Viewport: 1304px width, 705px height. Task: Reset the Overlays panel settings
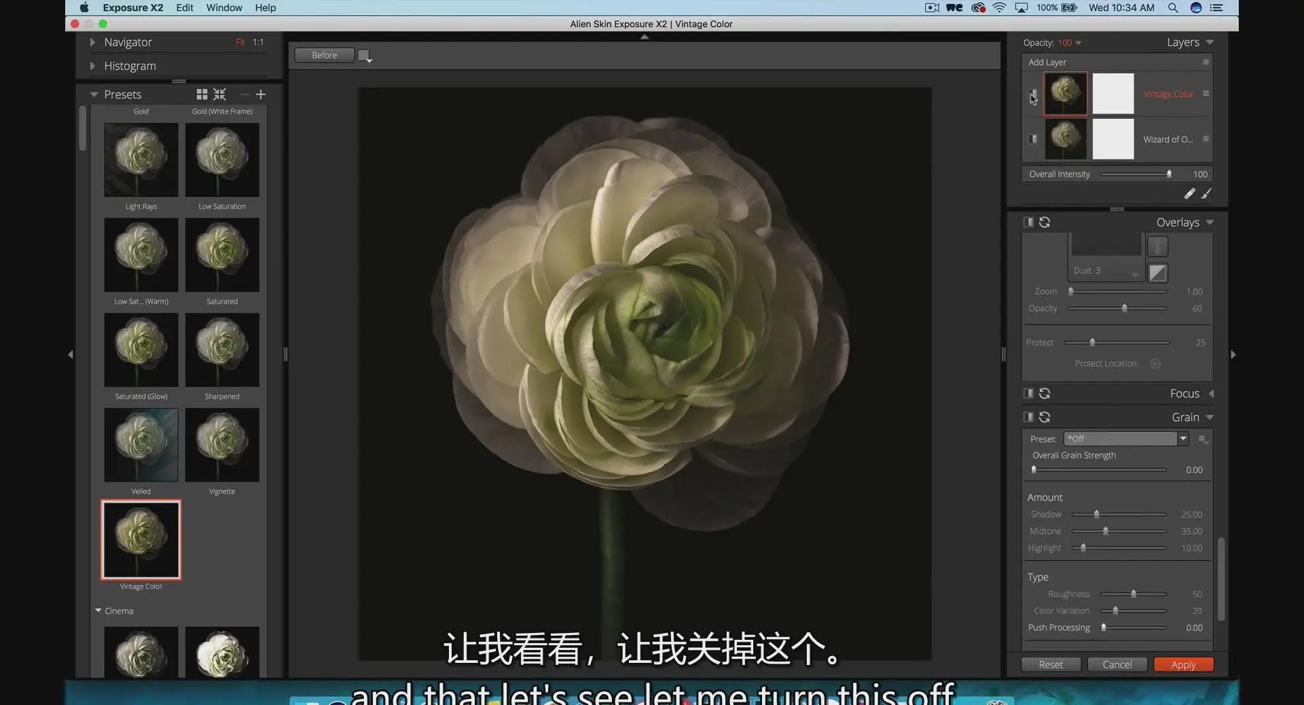1045,222
